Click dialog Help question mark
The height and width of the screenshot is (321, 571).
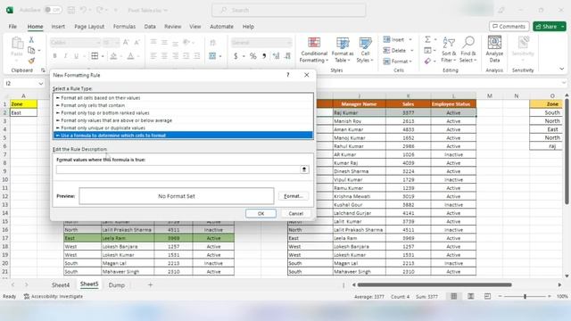point(287,75)
